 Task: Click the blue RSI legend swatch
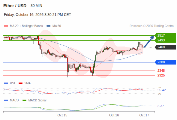click(x=6, y=83)
